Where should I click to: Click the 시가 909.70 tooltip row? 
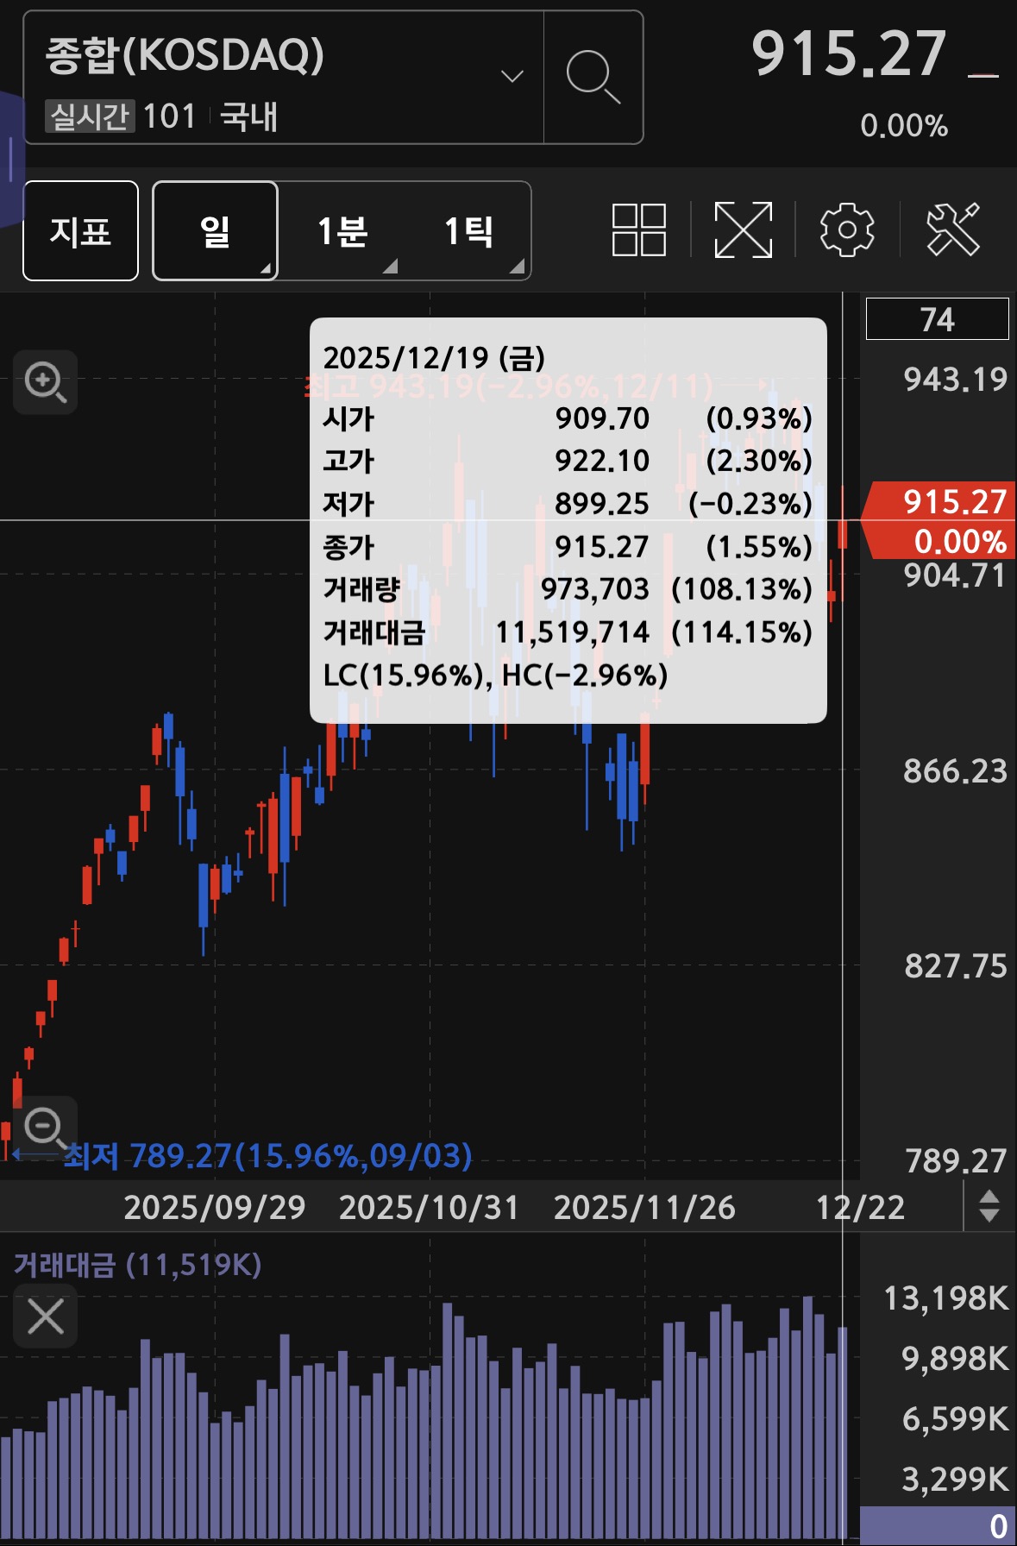(x=568, y=418)
